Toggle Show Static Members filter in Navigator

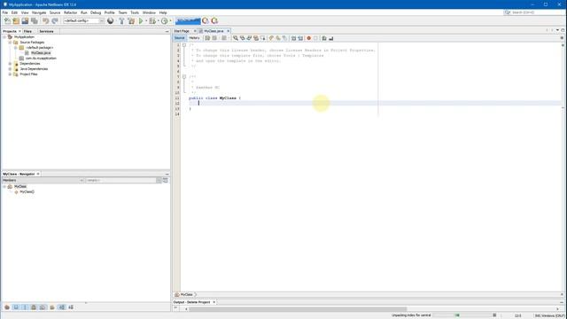click(25, 307)
